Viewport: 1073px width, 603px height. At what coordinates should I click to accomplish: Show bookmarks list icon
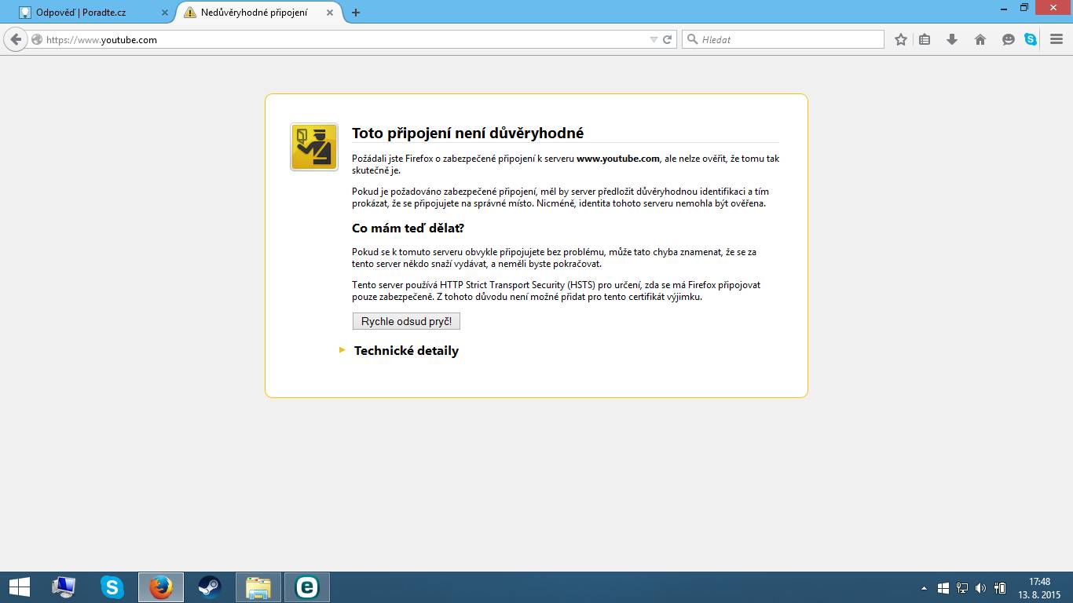pos(925,39)
